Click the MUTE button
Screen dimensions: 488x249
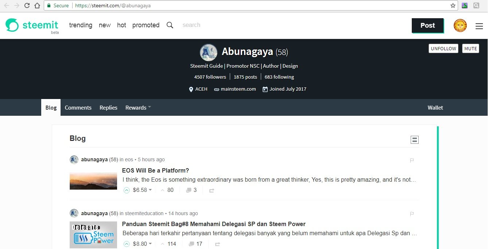pyautogui.click(x=470, y=48)
